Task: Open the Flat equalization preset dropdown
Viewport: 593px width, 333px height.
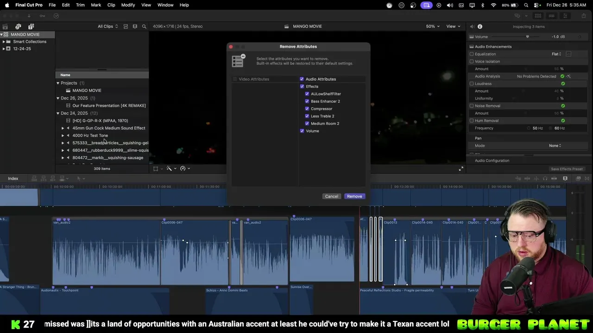Action: (556, 54)
